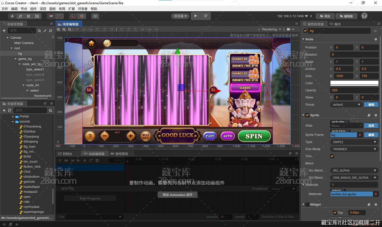This screenshot has width=382, height=227.
Task: Select the scale transform tool
Action: tap(29, 16)
